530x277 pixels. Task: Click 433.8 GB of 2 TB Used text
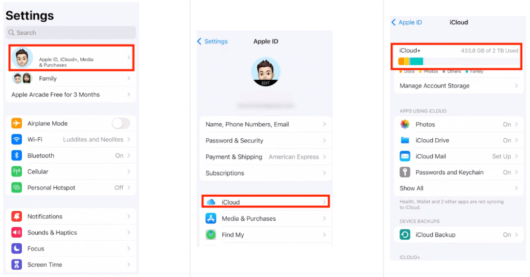pos(489,51)
